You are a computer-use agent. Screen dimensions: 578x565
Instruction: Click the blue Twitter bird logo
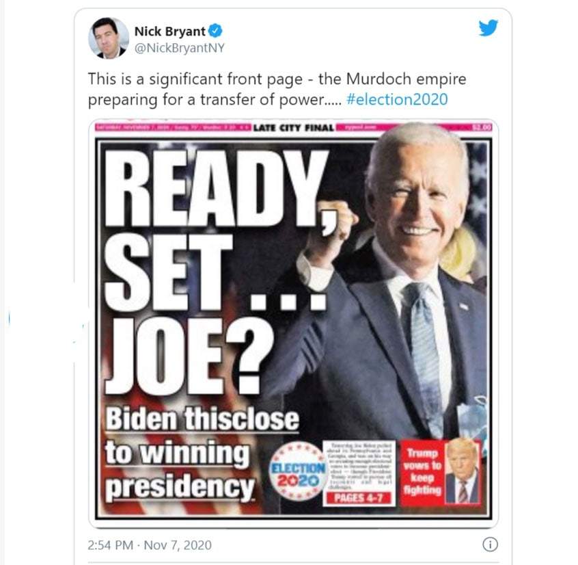click(488, 28)
